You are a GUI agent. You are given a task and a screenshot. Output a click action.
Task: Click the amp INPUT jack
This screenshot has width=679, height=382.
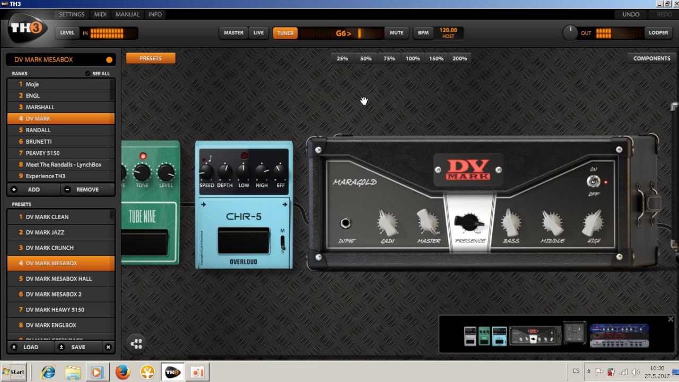click(346, 223)
